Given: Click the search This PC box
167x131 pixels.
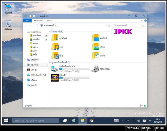Looking at the screenshot, I should pos(129,26).
